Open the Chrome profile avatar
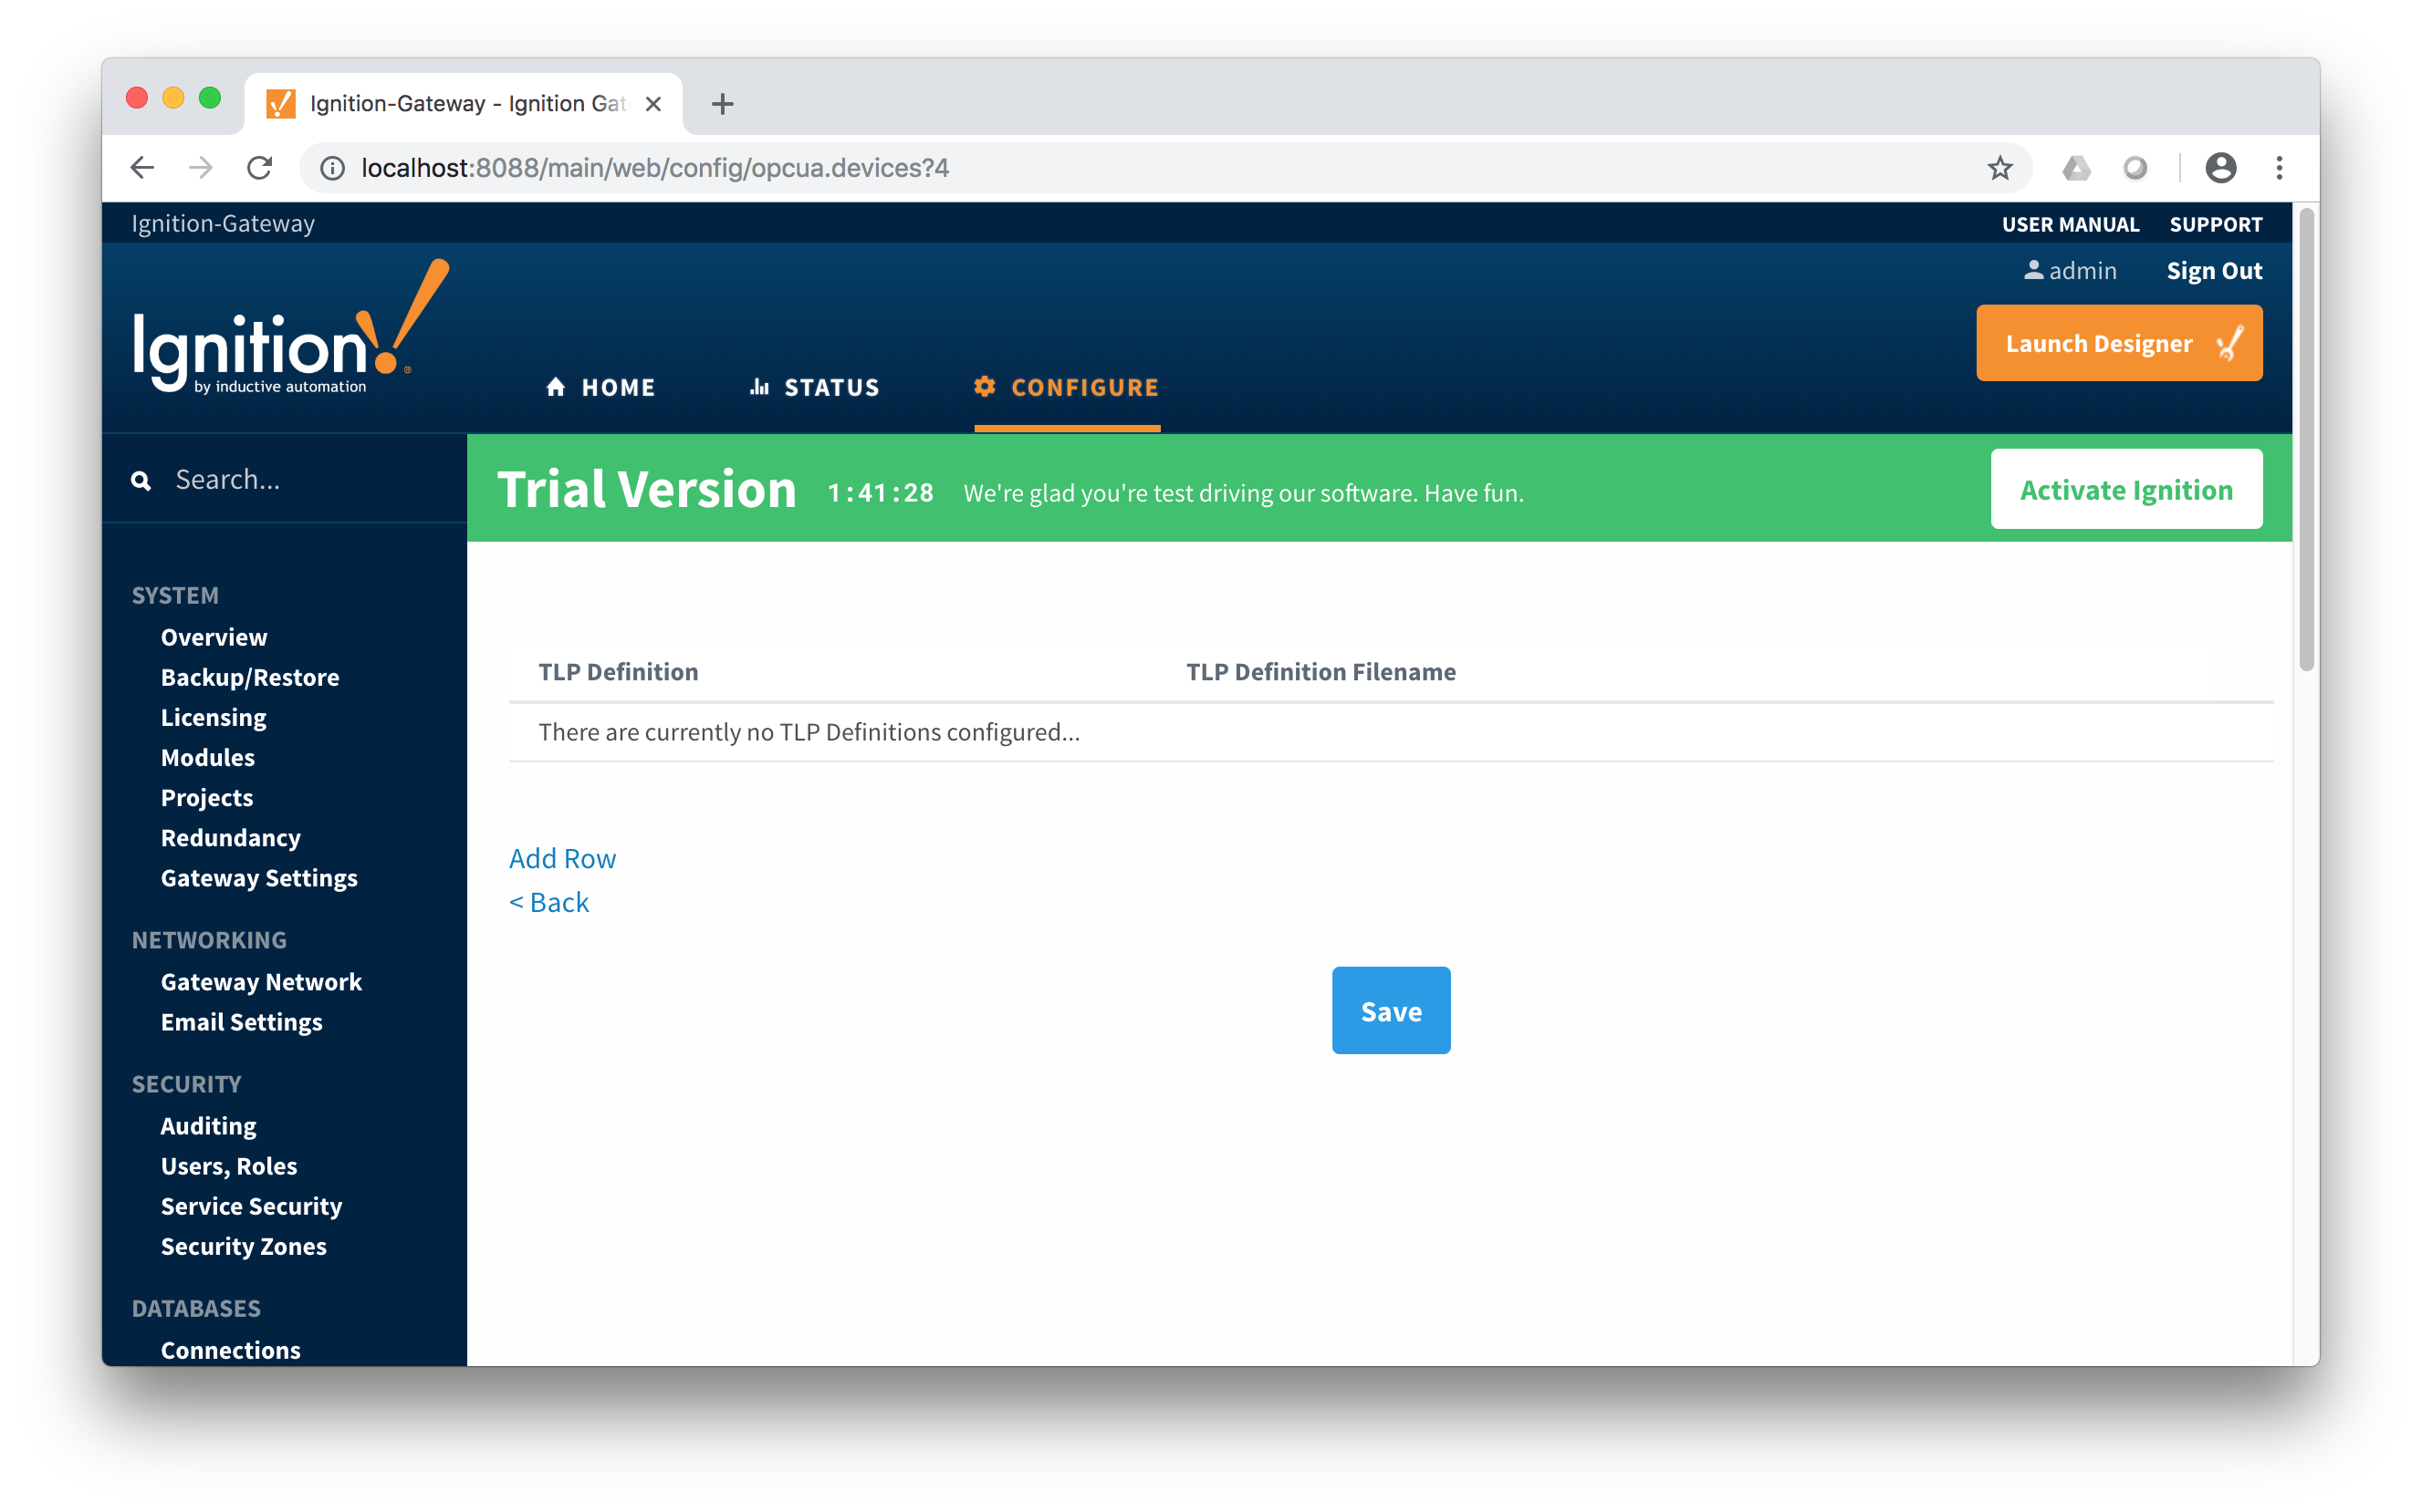This screenshot has height=1512, width=2422. pos(2220,168)
